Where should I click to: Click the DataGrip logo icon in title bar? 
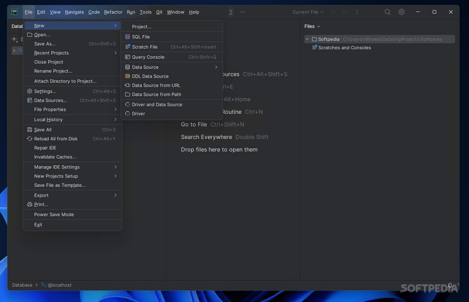[x=14, y=12]
